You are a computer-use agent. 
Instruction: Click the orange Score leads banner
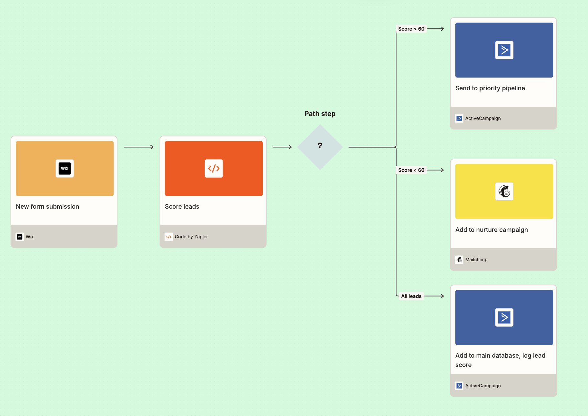click(214, 168)
